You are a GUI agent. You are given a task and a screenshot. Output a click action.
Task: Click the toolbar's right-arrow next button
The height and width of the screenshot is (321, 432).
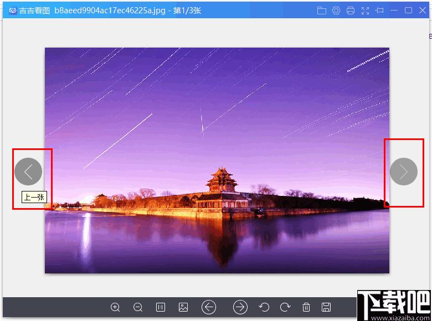[x=240, y=307]
